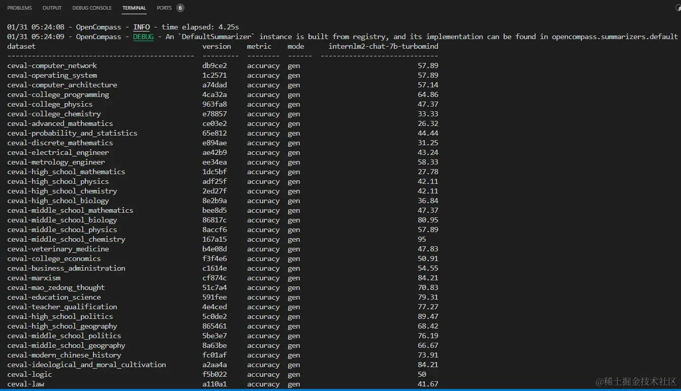Open the PORTS tab
Image resolution: width=681 pixels, height=391 pixels.
[164, 8]
